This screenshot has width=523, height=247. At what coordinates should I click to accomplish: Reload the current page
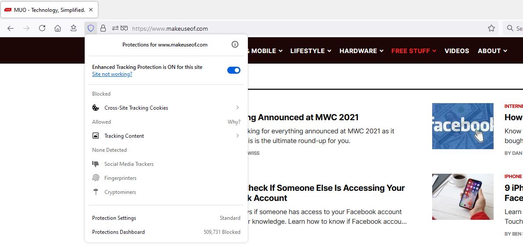click(42, 28)
